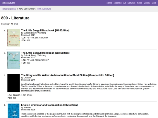
Task: Click LCC PE1408 .B8838233 2017 call number
Action: coord(35,60)
